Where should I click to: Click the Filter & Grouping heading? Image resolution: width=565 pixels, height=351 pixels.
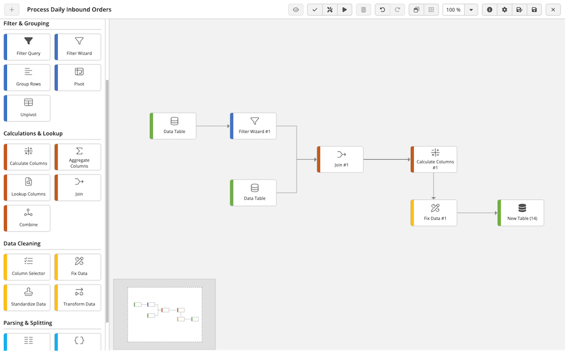[x=27, y=23]
